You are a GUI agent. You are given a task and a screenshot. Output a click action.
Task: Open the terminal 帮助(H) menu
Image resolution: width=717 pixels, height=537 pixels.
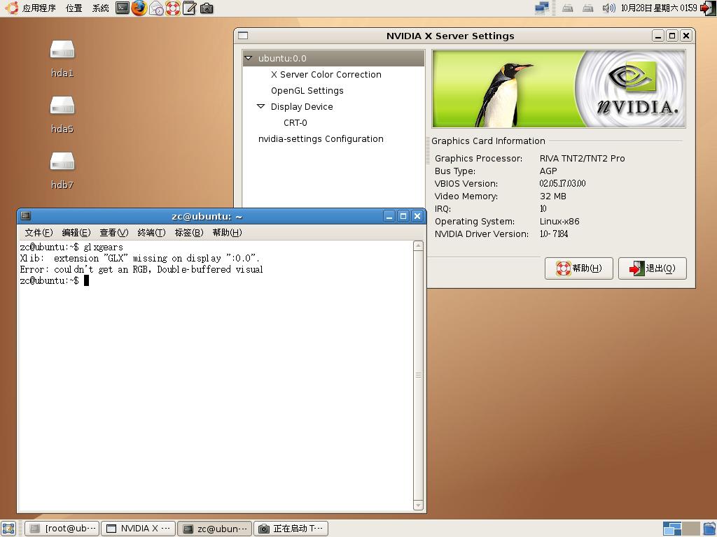[228, 232]
